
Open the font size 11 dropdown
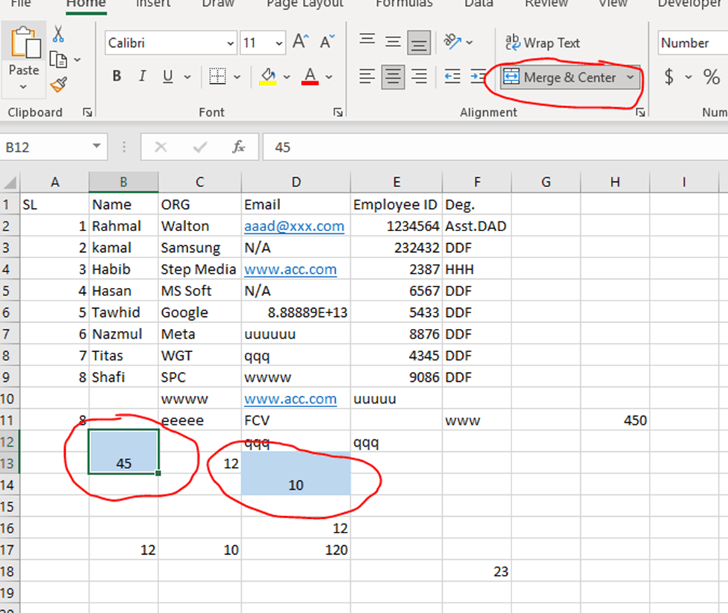[279, 43]
